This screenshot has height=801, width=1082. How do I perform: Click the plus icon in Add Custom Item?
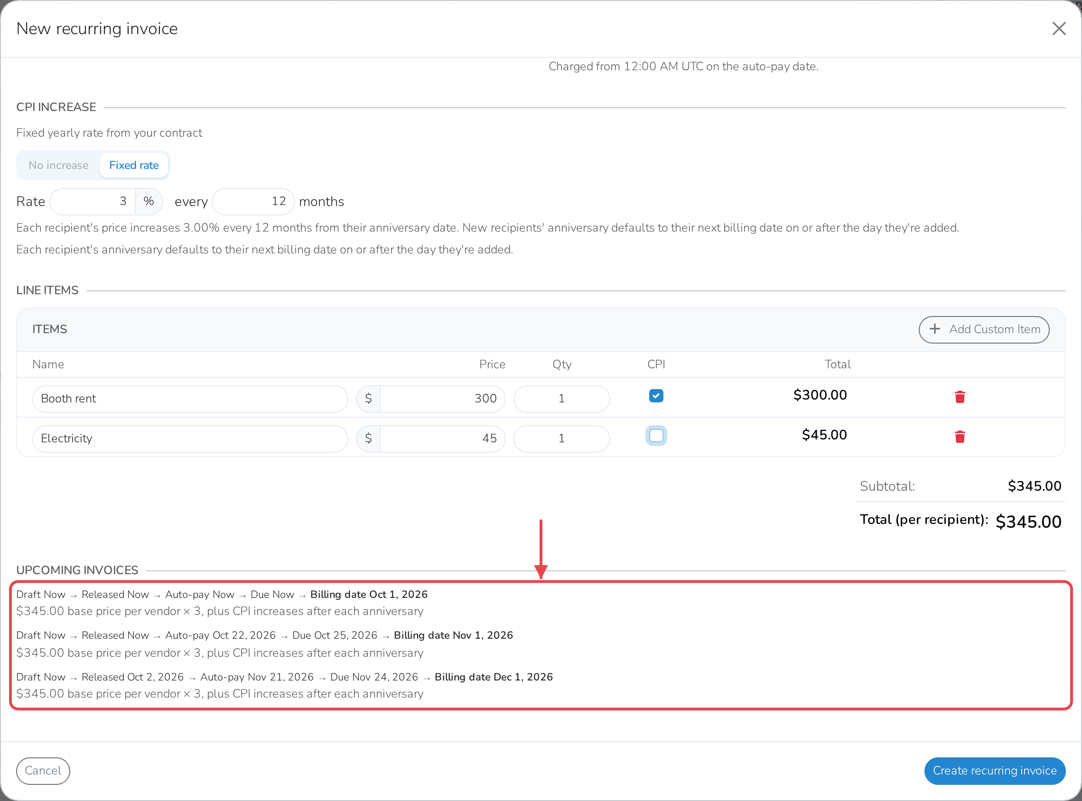click(934, 329)
